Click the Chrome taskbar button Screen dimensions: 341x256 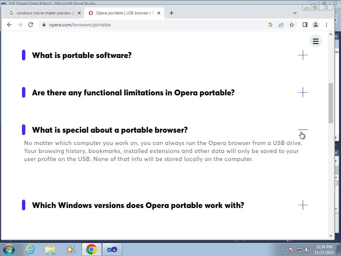(x=92, y=249)
